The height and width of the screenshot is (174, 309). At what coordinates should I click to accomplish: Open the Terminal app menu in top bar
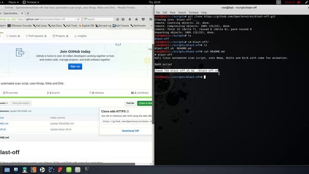point(31,2)
